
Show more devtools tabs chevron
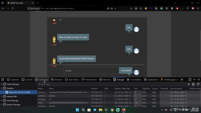(x=182, y=80)
